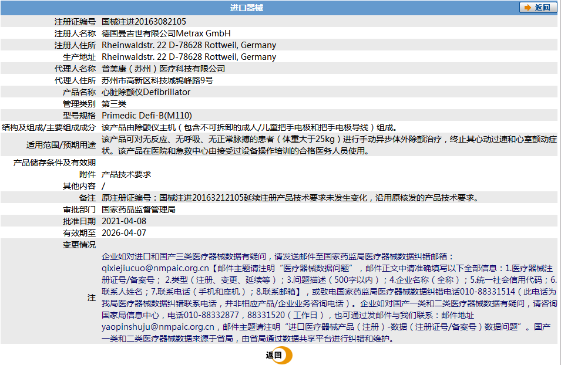Click the 注 label beside the notice
This screenshot has width=561, height=365.
(92, 298)
